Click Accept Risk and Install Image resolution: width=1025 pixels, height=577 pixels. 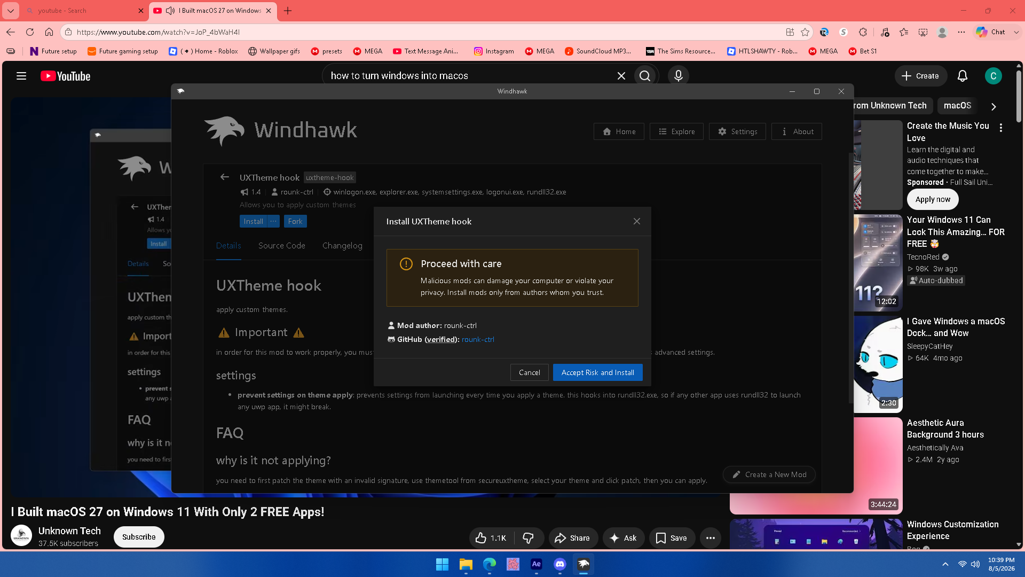598,372
